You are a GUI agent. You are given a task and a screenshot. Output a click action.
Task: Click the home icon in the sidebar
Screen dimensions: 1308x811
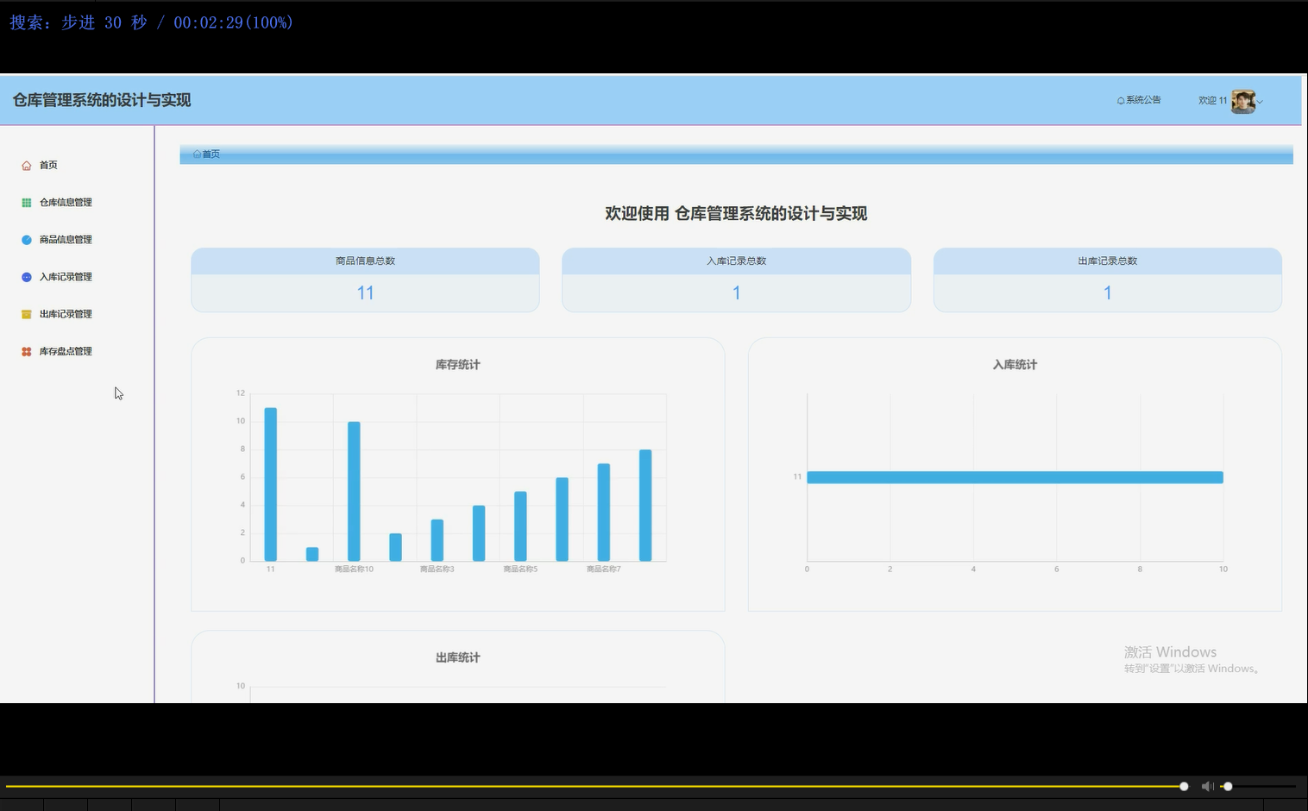[x=27, y=166]
